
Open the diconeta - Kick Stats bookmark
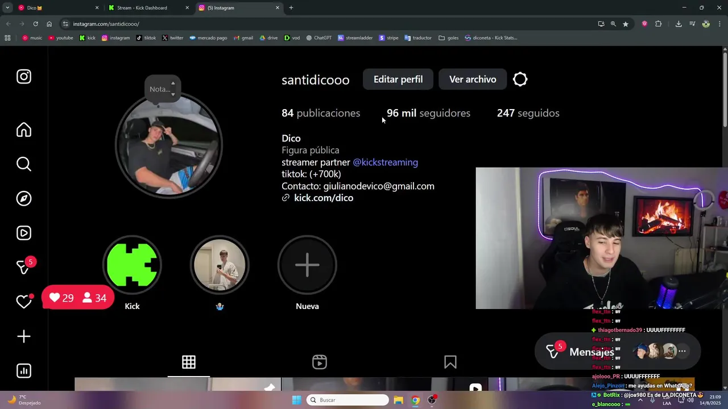(491, 38)
